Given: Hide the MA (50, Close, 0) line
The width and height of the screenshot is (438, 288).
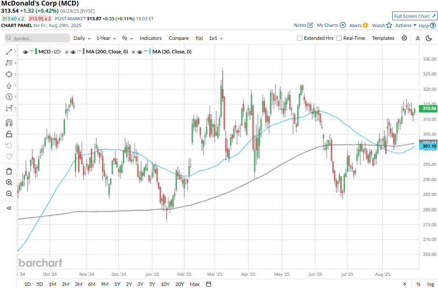Looking at the screenshot, I should (x=140, y=52).
